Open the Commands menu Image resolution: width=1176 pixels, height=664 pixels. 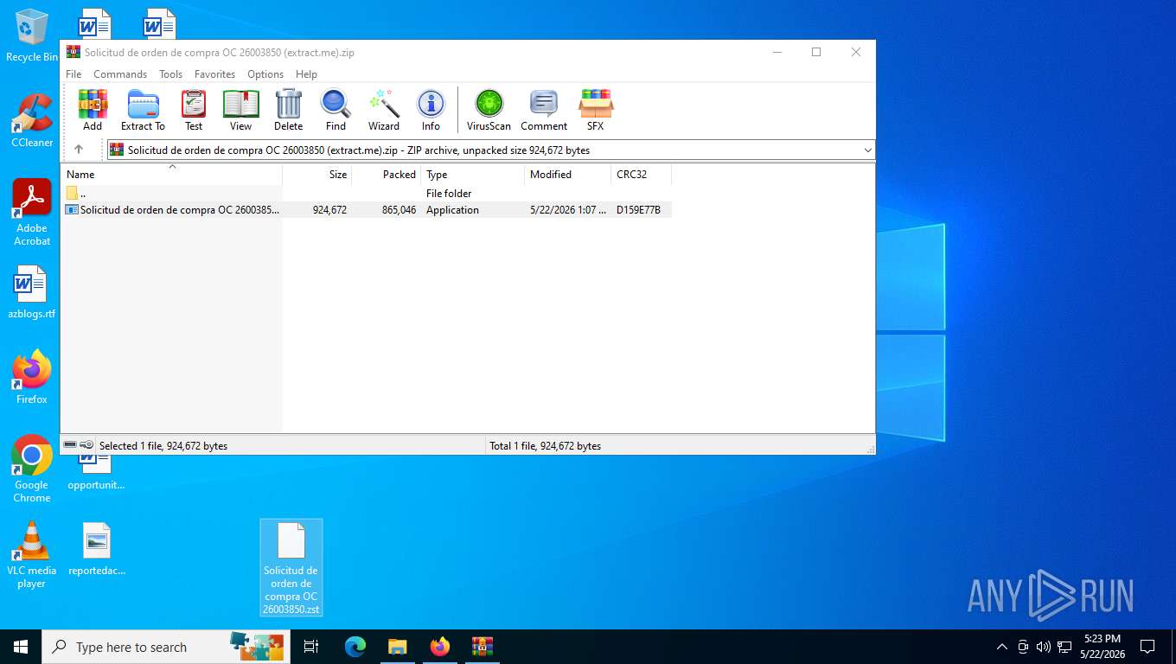(x=120, y=74)
